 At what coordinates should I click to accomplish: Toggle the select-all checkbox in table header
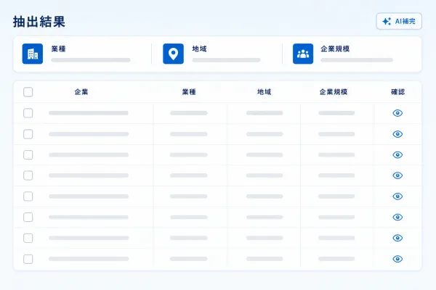point(28,92)
